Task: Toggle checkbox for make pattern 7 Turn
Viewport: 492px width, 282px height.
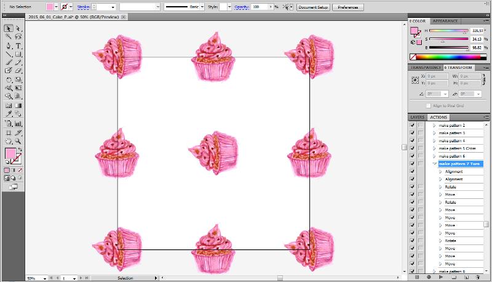Action: (x=412, y=164)
